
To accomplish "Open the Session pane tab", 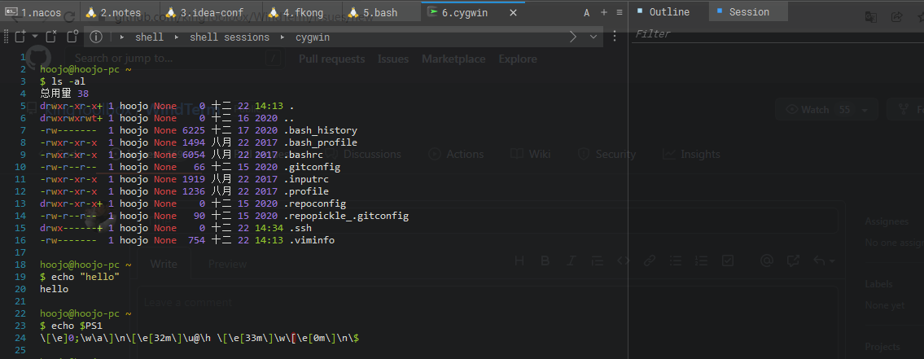I will pyautogui.click(x=748, y=11).
